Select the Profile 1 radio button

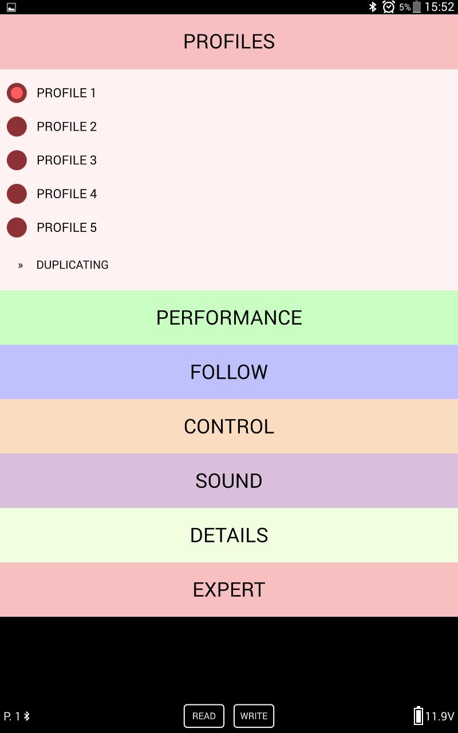pos(17,93)
